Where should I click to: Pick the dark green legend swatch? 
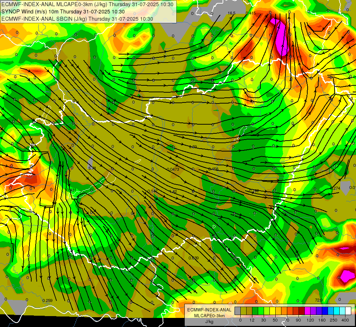[x=255, y=311]
